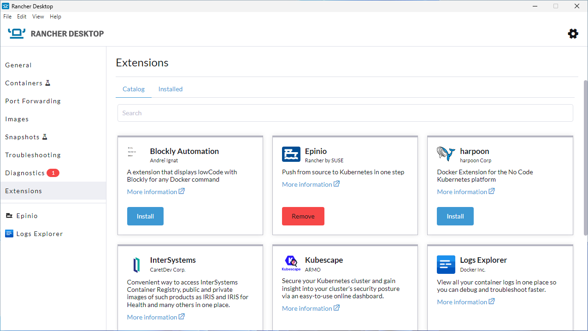Viewport: 588px width, 331px height.
Task: Open the Help menu
Action: (x=55, y=17)
